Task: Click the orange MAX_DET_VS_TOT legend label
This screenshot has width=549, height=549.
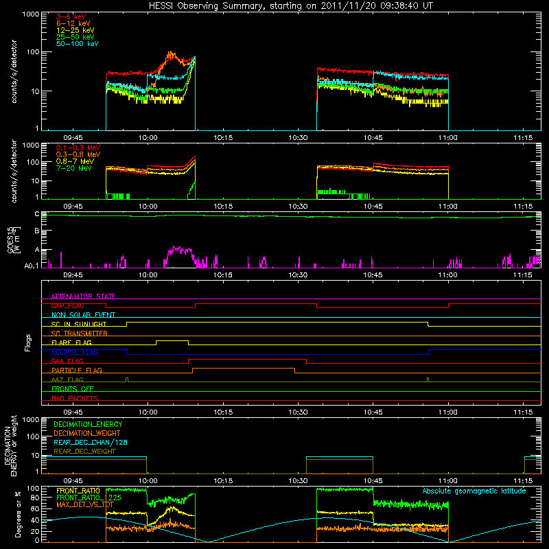Action: [84, 504]
